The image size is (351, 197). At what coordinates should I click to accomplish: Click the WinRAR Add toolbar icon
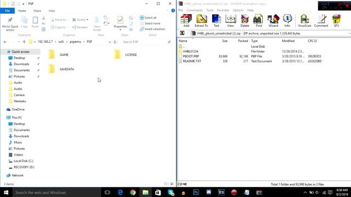[x=186, y=21]
